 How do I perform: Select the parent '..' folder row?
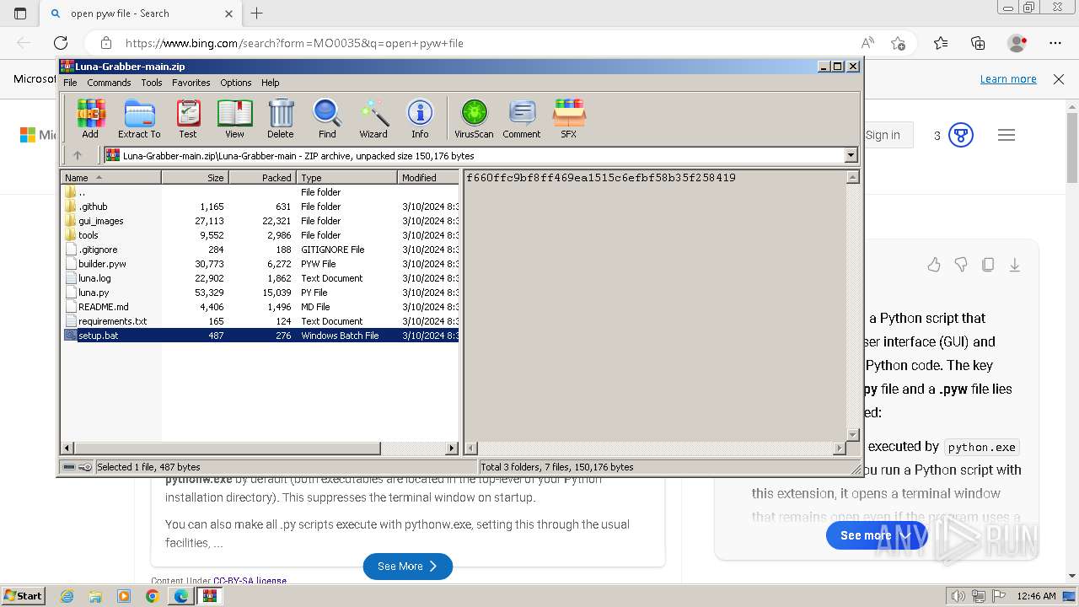(x=260, y=192)
